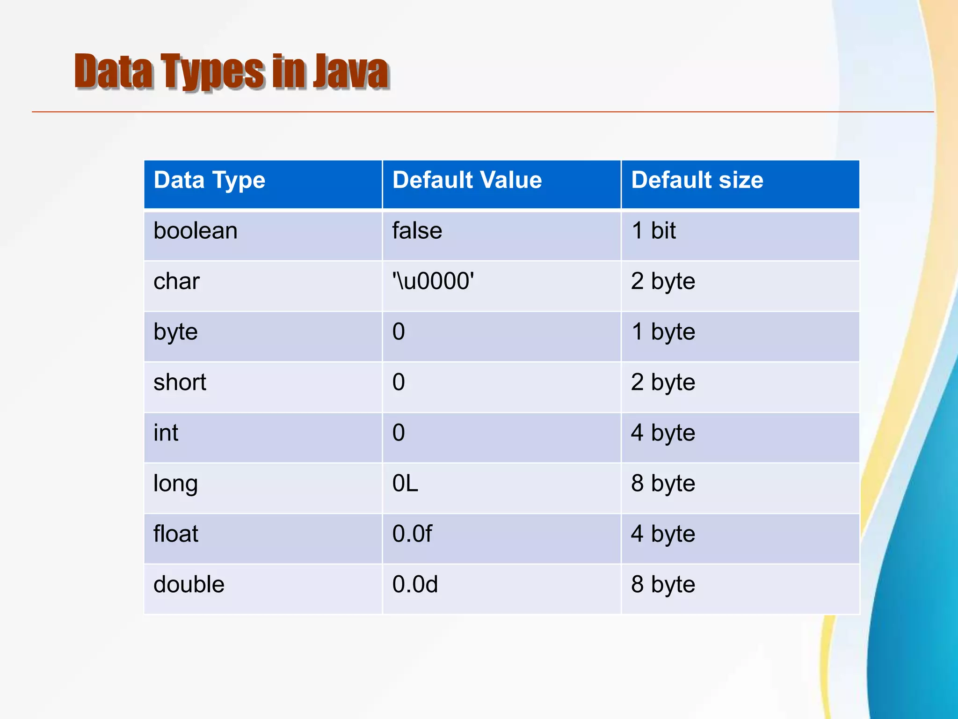Select the 'double' data type cell

pos(189,585)
